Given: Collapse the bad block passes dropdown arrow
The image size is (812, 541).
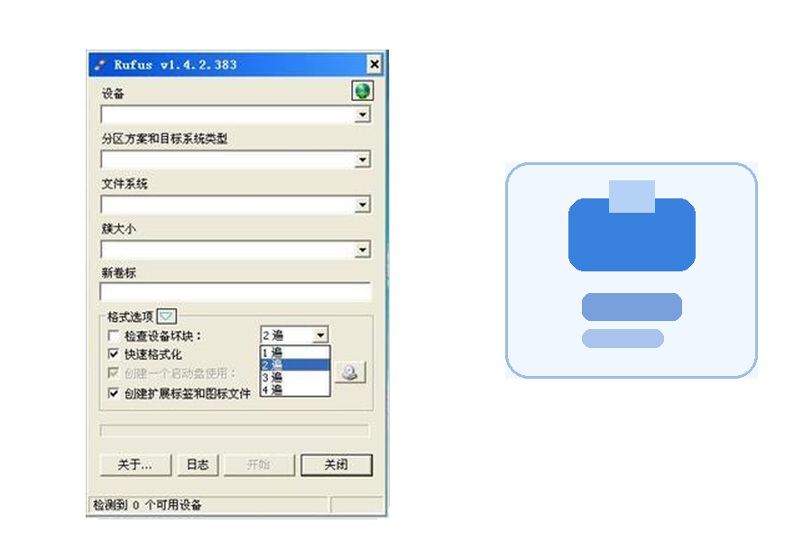Looking at the screenshot, I should [x=320, y=335].
